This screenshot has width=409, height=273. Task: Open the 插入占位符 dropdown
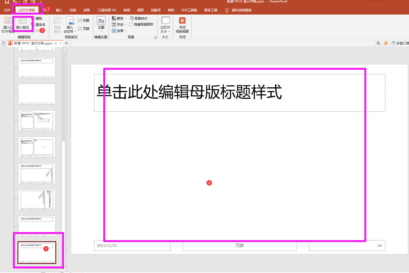[70, 29]
